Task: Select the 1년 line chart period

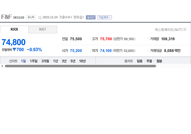Action: point(55,61)
